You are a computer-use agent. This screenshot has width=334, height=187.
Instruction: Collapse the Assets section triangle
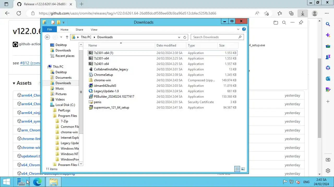coord(14,83)
